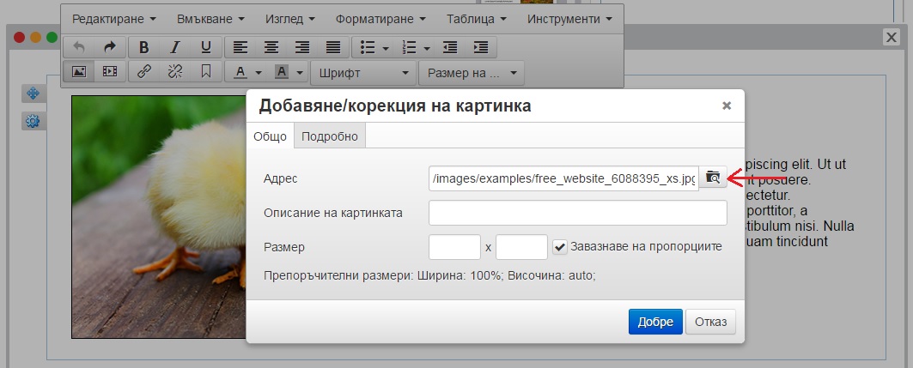
Task: Click the remove link icon
Action: (175, 72)
